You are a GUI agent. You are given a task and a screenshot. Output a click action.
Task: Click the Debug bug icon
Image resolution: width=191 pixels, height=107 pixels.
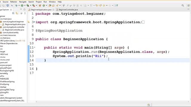coord(16,5)
